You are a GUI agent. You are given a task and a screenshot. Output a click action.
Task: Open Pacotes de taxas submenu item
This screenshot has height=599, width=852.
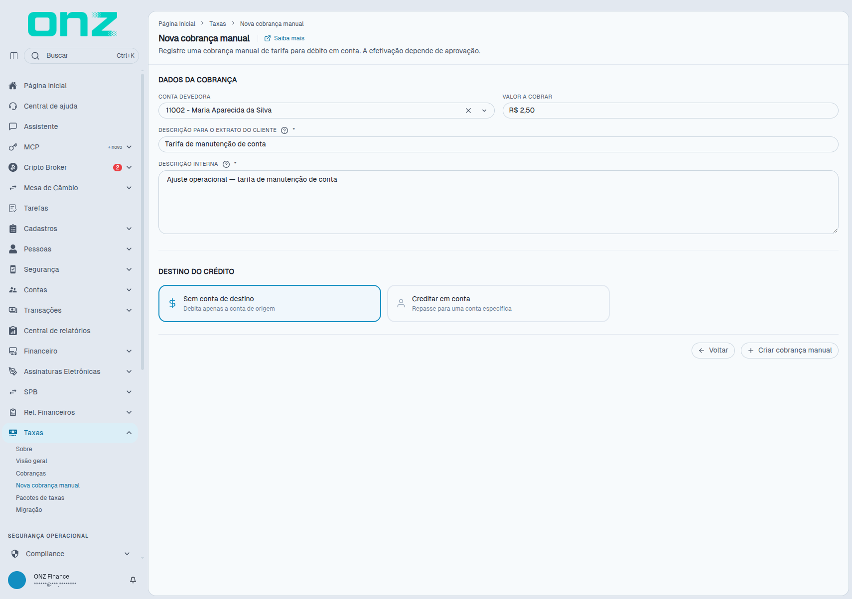(40, 498)
